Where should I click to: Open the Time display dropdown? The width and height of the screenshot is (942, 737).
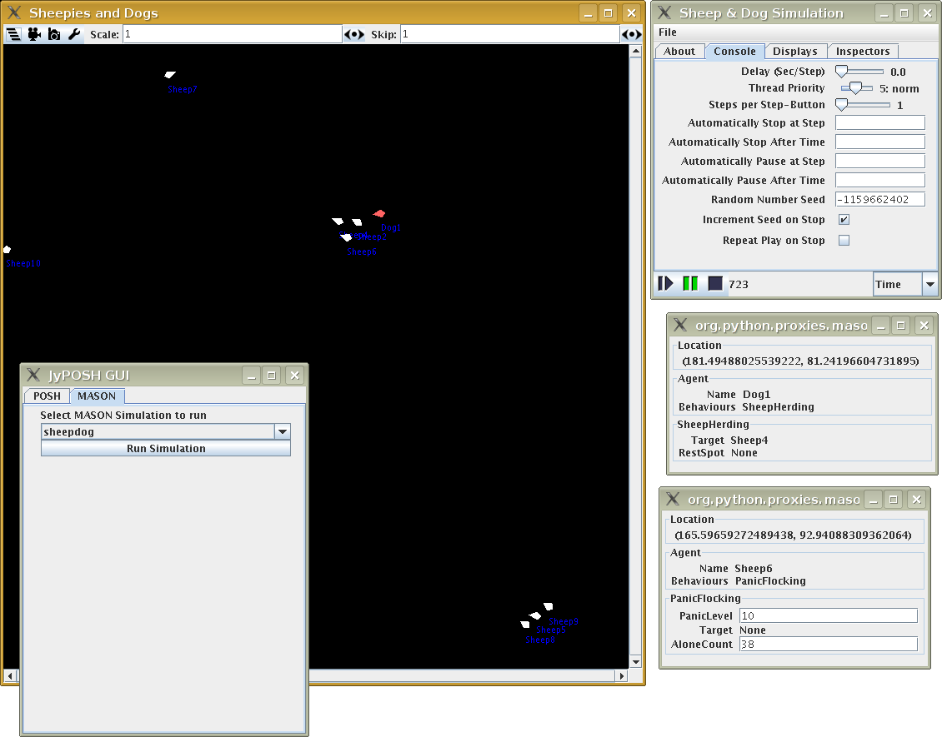point(929,284)
